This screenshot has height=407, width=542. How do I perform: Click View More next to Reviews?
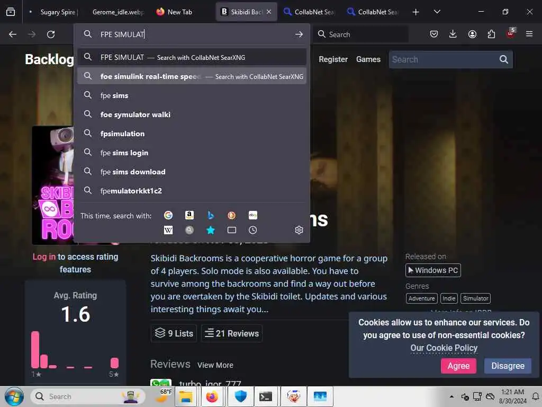point(215,365)
